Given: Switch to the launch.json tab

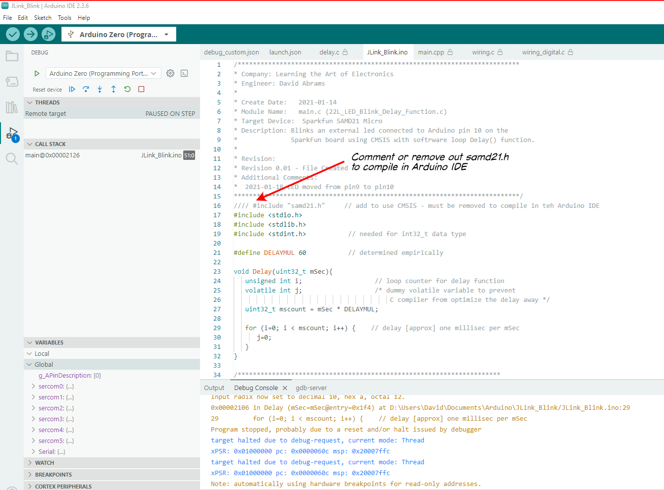Looking at the screenshot, I should tap(285, 51).
